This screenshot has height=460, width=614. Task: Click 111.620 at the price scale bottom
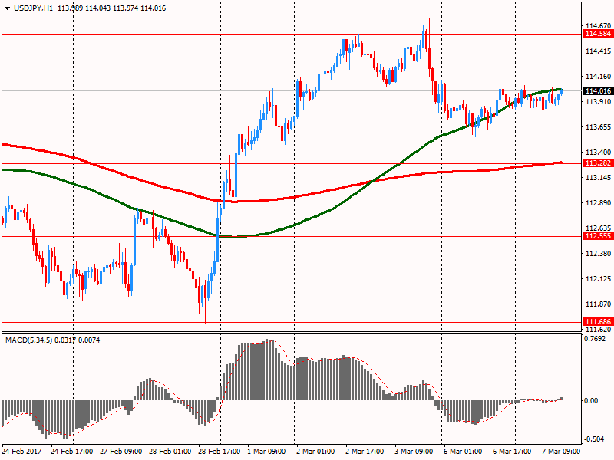coord(597,329)
